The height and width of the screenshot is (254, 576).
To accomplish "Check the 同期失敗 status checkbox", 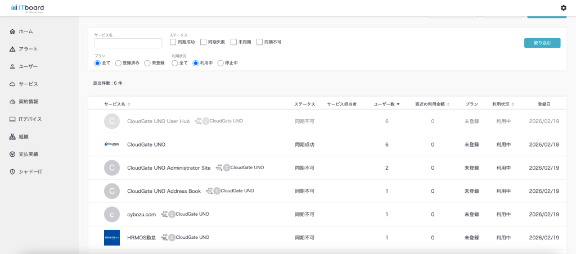I will 204,42.
